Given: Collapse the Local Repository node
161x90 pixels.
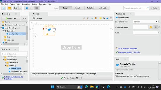Looking at the screenshot, I should pyautogui.click(x=1, y=28).
